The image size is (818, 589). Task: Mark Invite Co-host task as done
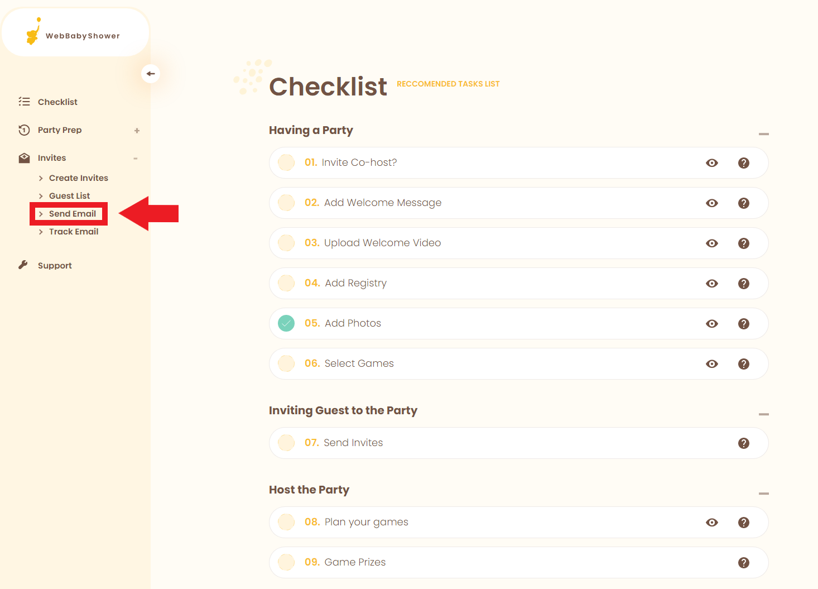click(x=286, y=162)
